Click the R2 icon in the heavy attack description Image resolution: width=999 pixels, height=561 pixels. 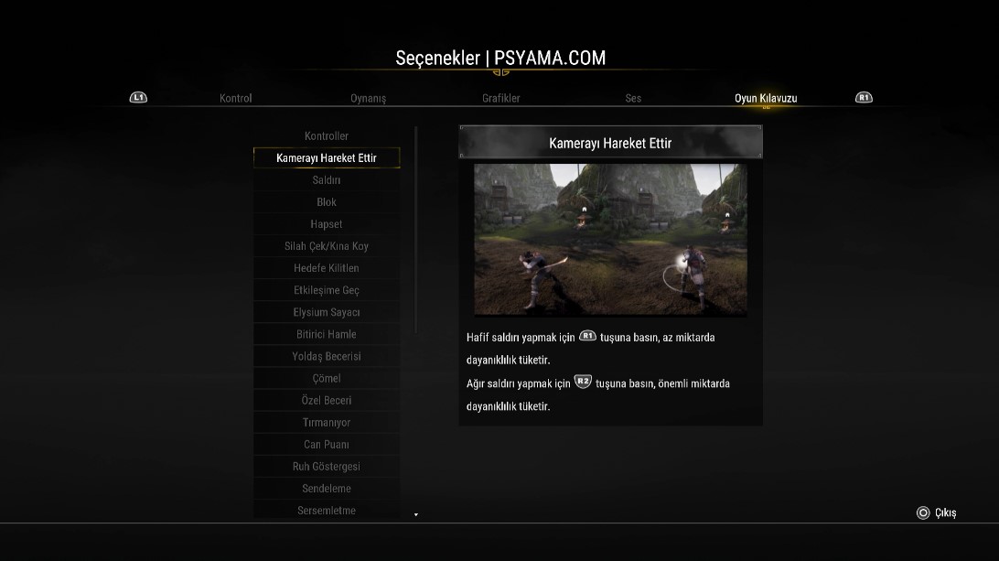[x=583, y=382]
